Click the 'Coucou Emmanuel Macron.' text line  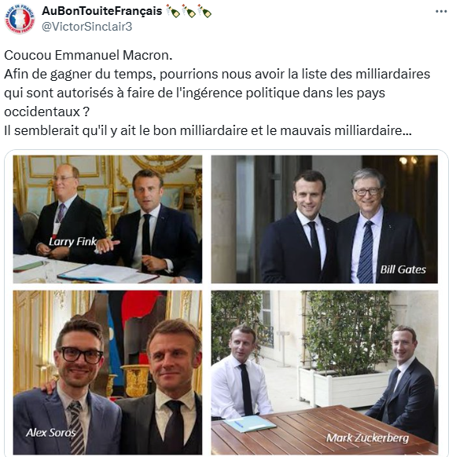point(88,55)
